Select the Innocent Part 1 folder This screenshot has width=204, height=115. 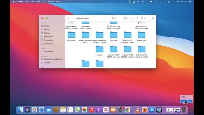coord(113,49)
